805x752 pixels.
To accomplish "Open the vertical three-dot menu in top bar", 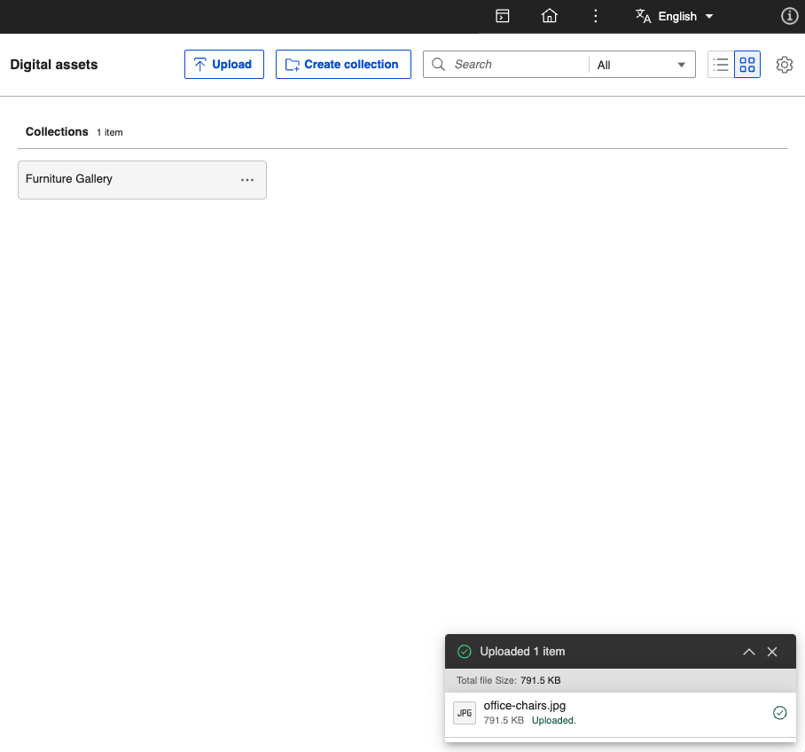I will click(595, 16).
